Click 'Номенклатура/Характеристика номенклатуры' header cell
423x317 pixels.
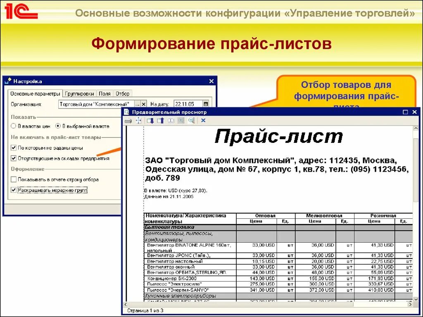pyautogui.click(x=190, y=219)
